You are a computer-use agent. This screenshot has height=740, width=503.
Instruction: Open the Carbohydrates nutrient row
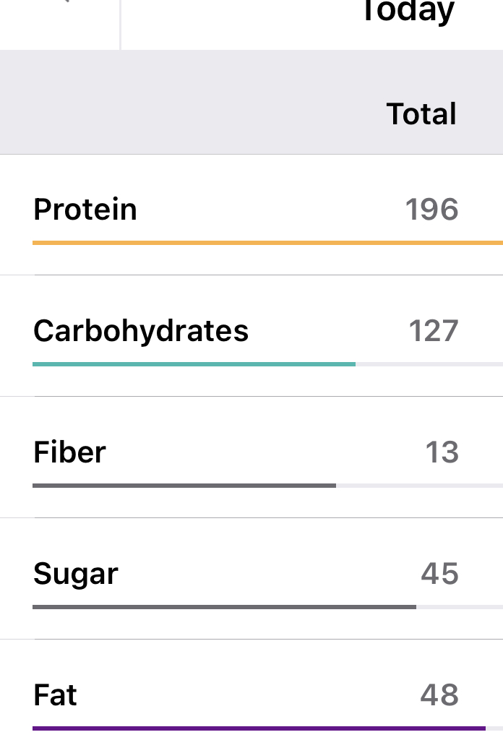tap(141, 331)
